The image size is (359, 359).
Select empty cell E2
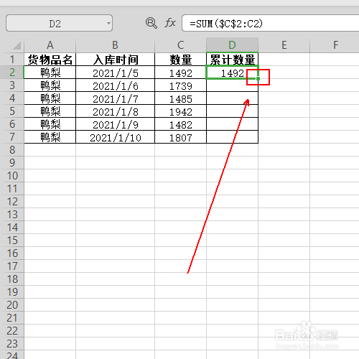point(284,73)
